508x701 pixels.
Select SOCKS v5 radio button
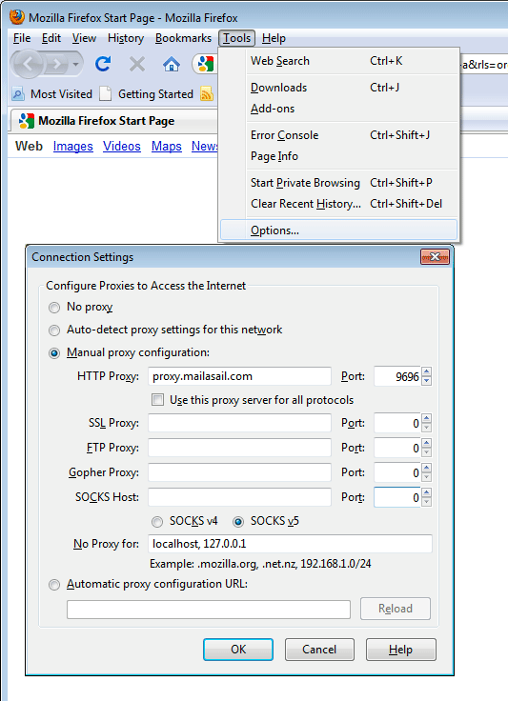point(238,522)
